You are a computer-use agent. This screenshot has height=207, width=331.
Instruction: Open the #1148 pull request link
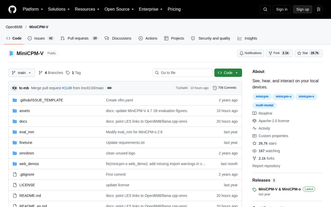pyautogui.click(x=67, y=88)
